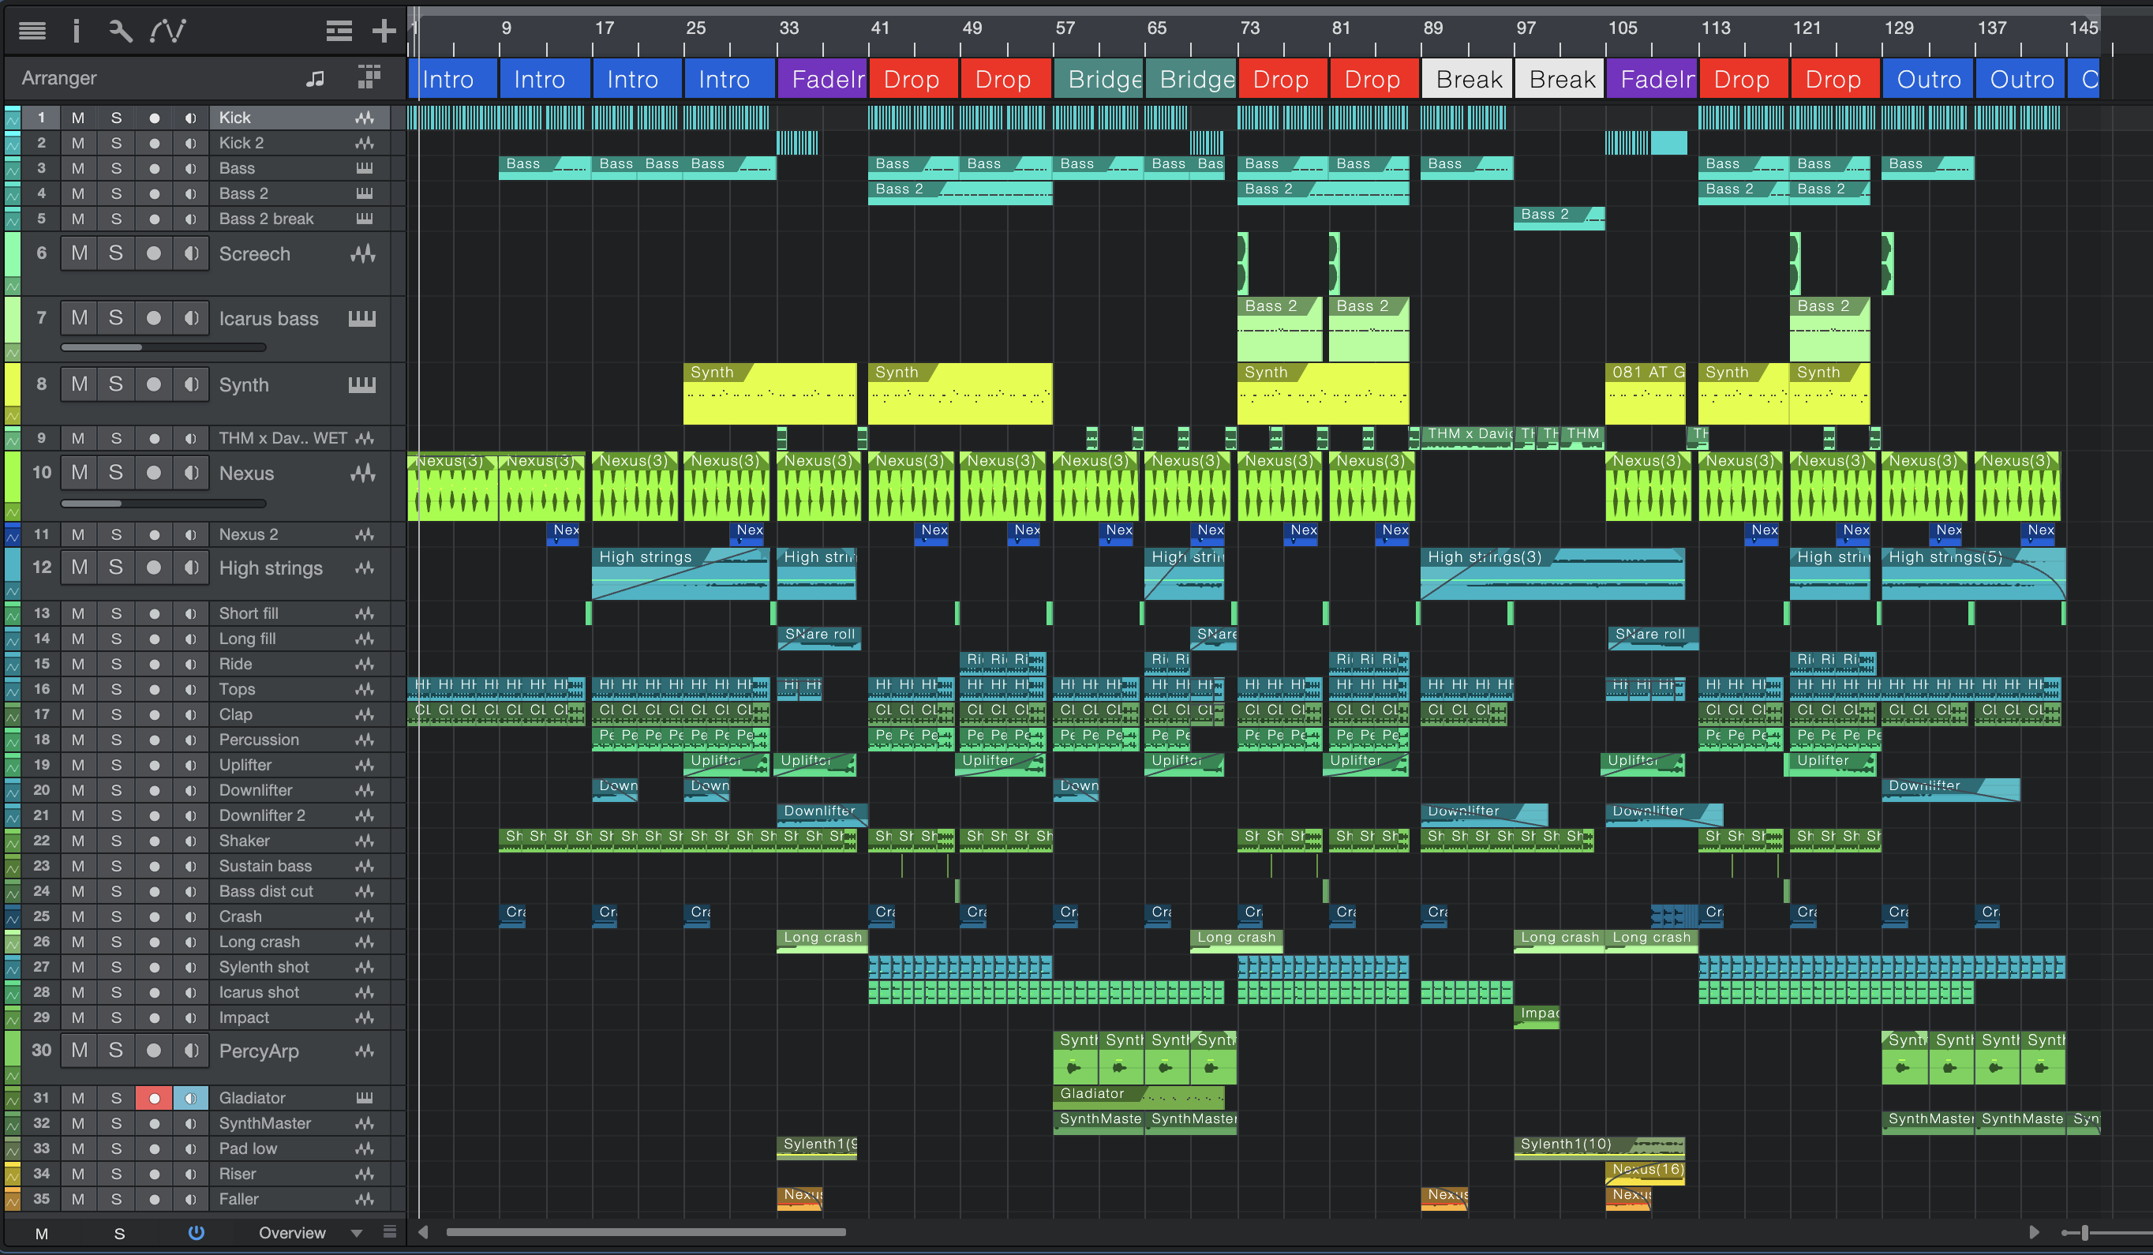This screenshot has height=1255, width=2153.
Task: Open the Overview dropdown arrow
Action: point(356,1233)
